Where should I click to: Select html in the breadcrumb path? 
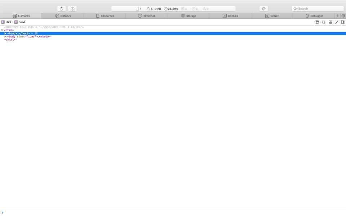pyautogui.click(x=6, y=22)
